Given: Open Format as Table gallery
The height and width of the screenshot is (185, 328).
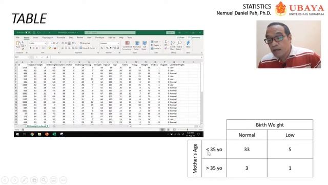Looking at the screenshot, I should [137, 45].
